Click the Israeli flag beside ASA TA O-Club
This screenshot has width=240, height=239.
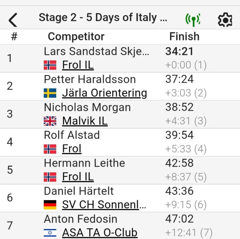50,232
